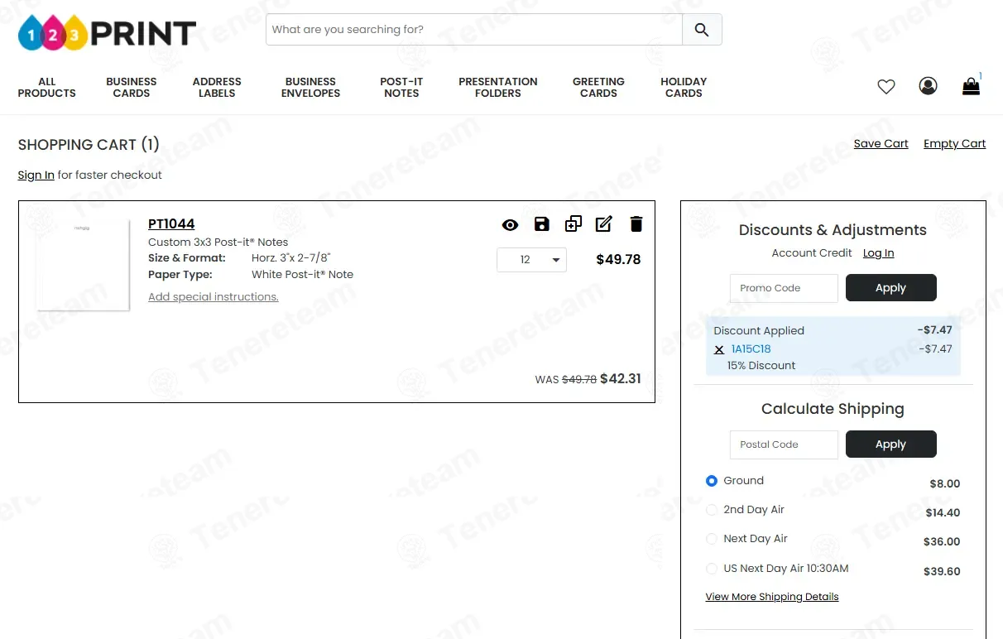Click the $36.00 shipping price
The width and height of the screenshot is (1003, 639).
pos(942,542)
